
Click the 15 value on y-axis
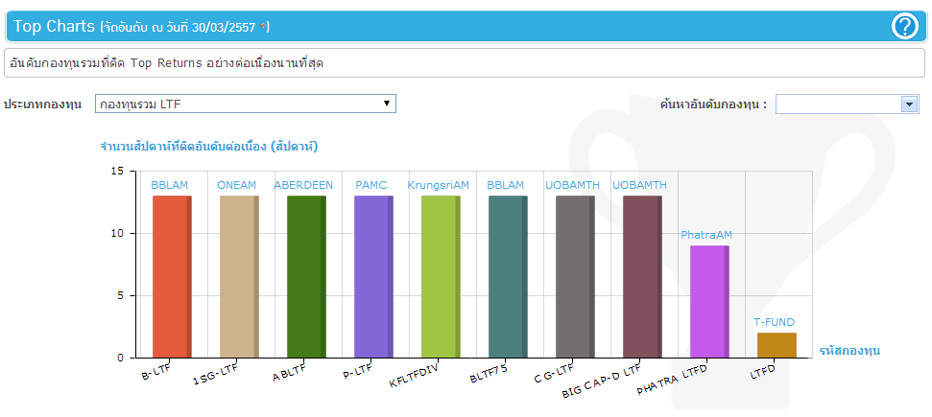[x=117, y=171]
